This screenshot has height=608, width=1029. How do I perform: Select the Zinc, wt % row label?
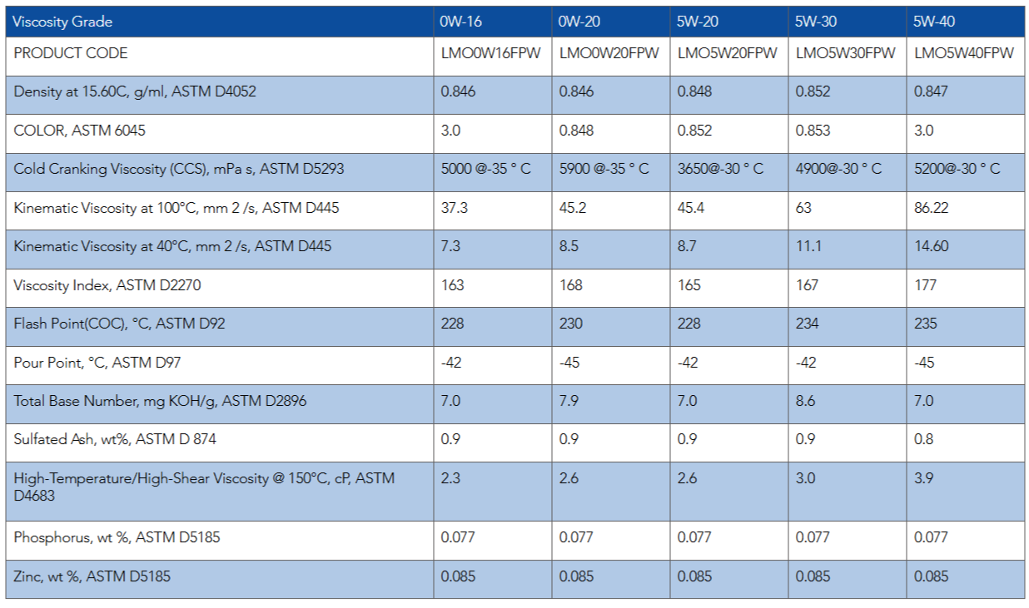click(x=92, y=576)
